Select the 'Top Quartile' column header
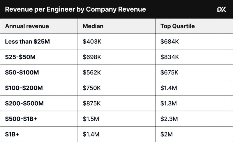Viewport: 233px width, 142px height. [x=177, y=26]
